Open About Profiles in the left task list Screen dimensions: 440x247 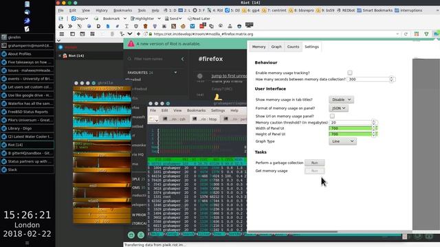click(27, 54)
